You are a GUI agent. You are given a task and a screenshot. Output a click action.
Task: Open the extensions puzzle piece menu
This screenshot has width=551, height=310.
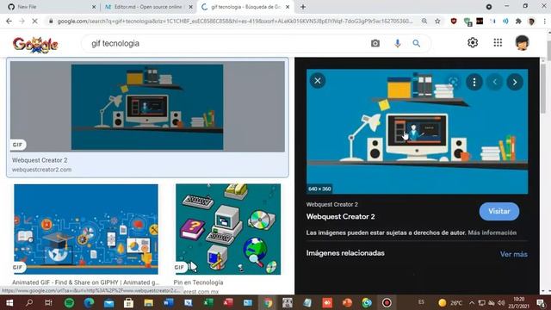(x=518, y=21)
